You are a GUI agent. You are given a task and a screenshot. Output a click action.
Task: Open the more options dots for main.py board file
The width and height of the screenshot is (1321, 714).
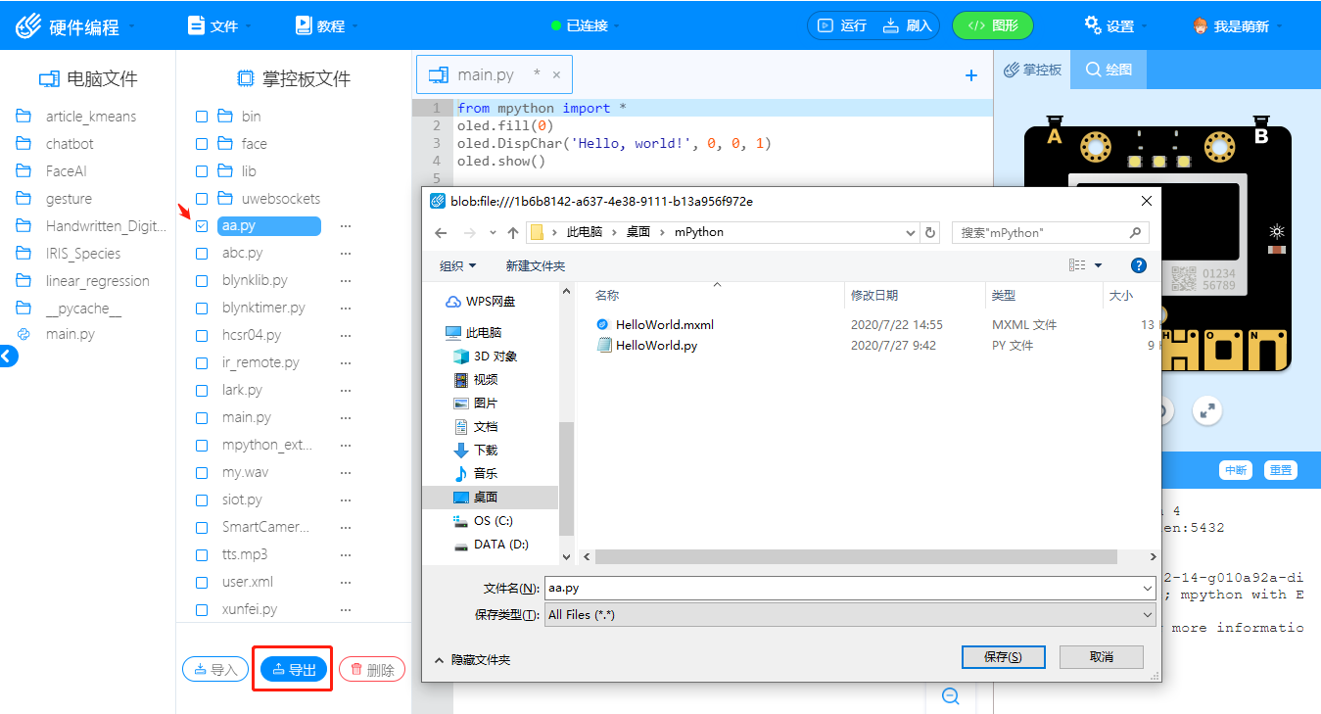345,418
